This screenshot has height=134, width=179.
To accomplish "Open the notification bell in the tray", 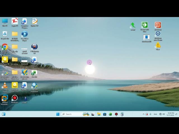I will tap(176, 114).
